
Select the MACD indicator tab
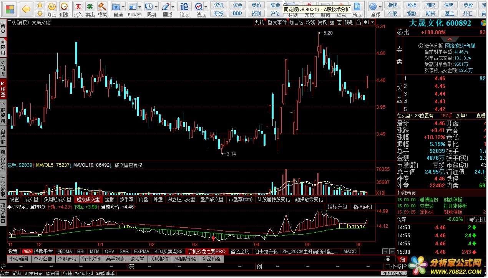[x=350, y=252]
